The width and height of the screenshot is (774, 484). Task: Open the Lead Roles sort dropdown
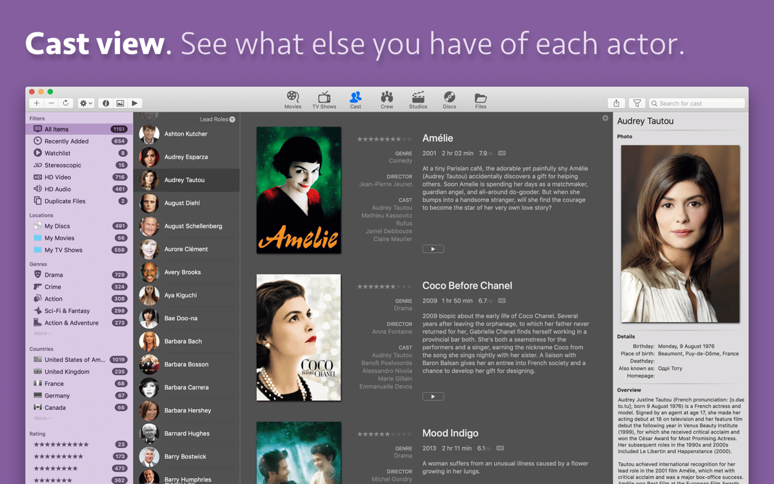[217, 119]
